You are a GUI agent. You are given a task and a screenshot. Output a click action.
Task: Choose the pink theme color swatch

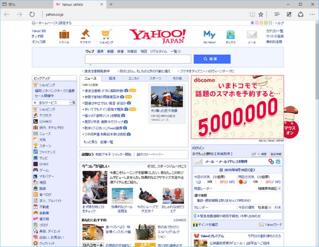[257, 23]
